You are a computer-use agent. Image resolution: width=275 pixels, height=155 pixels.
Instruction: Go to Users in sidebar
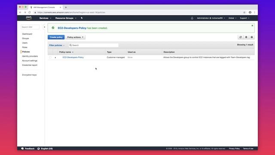coord(25,43)
